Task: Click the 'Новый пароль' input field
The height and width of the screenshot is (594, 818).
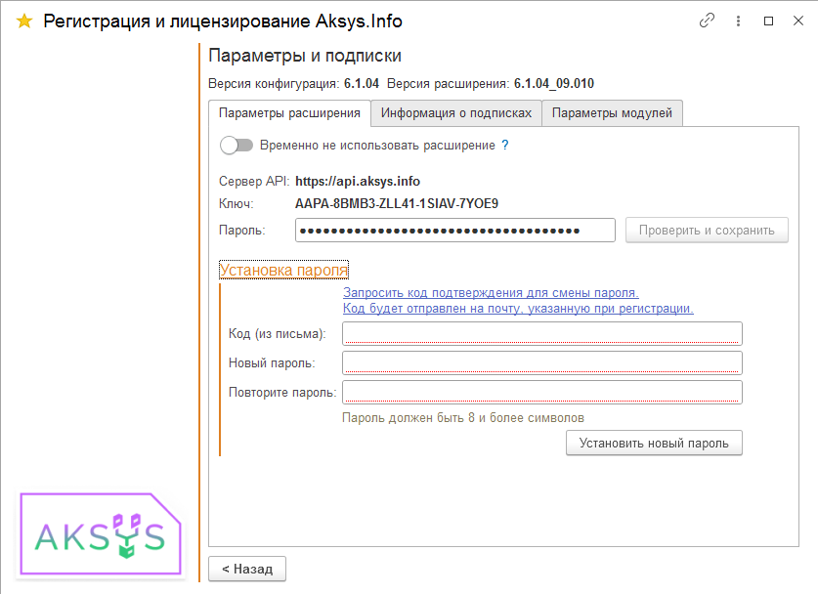Action: click(x=542, y=363)
